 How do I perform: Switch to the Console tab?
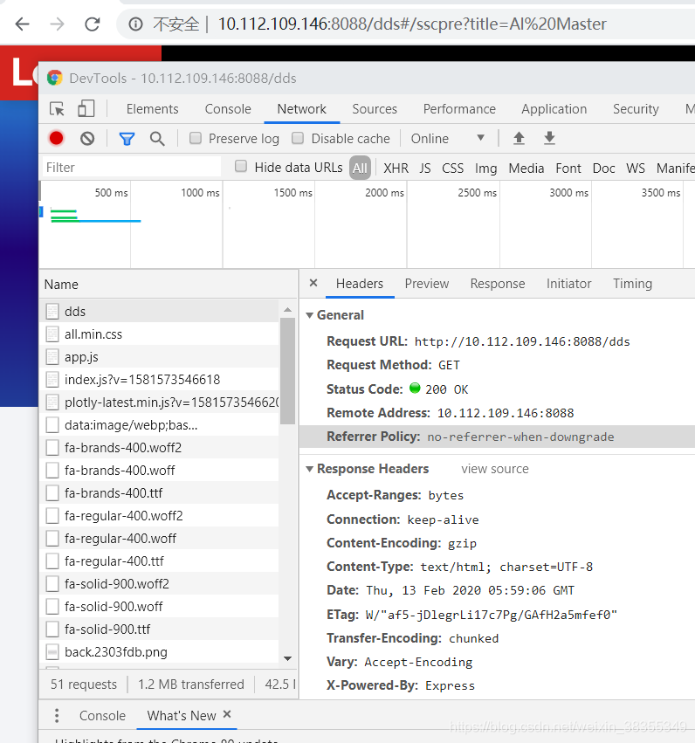[228, 109]
